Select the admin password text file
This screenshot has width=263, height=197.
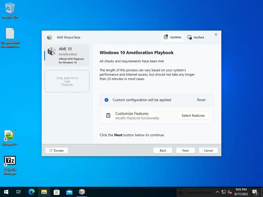[10, 38]
